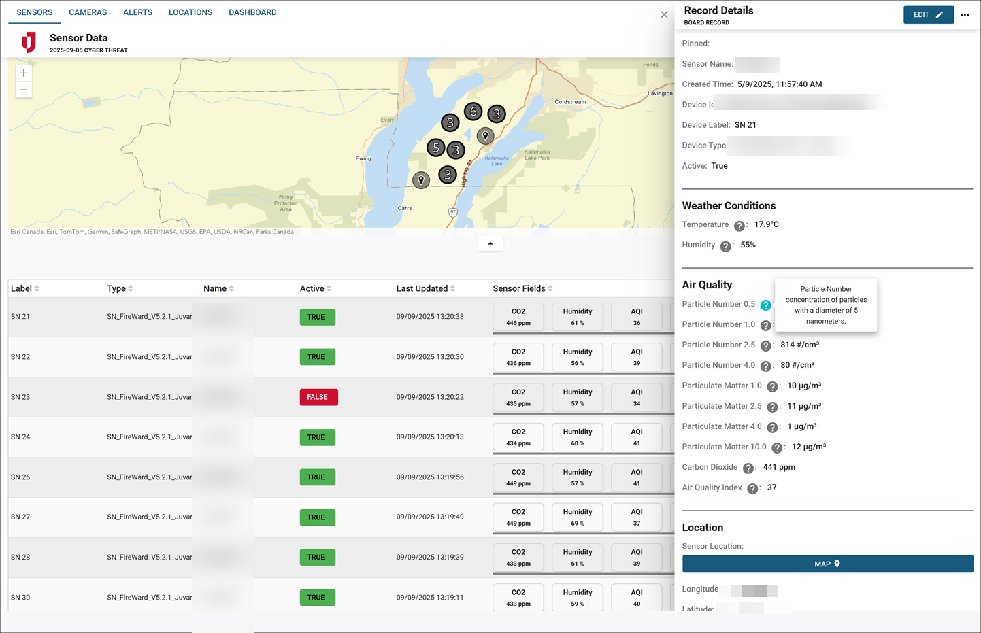Click the map cluster marker labeled 6
The image size is (981, 633).
(473, 112)
